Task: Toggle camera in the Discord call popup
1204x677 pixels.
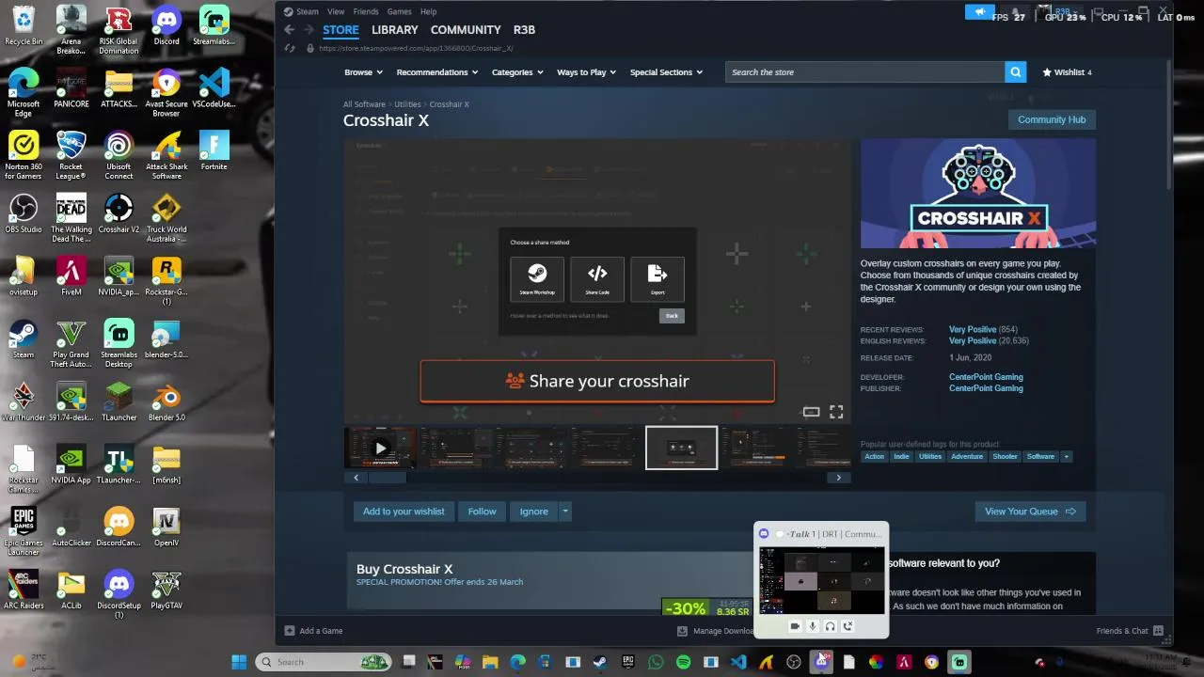Action: coord(795,626)
